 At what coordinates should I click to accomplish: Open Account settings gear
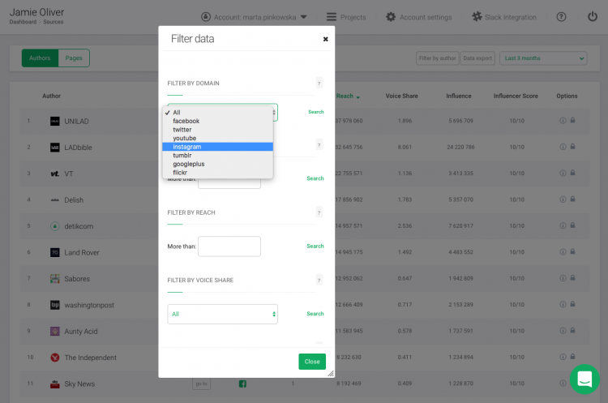point(419,17)
